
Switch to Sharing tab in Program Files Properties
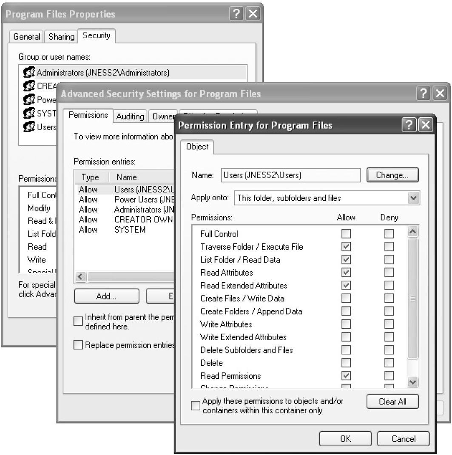point(61,37)
